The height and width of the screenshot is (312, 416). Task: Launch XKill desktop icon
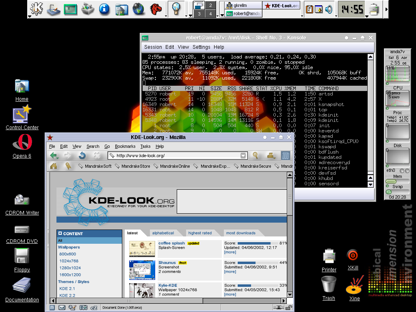tap(353, 260)
